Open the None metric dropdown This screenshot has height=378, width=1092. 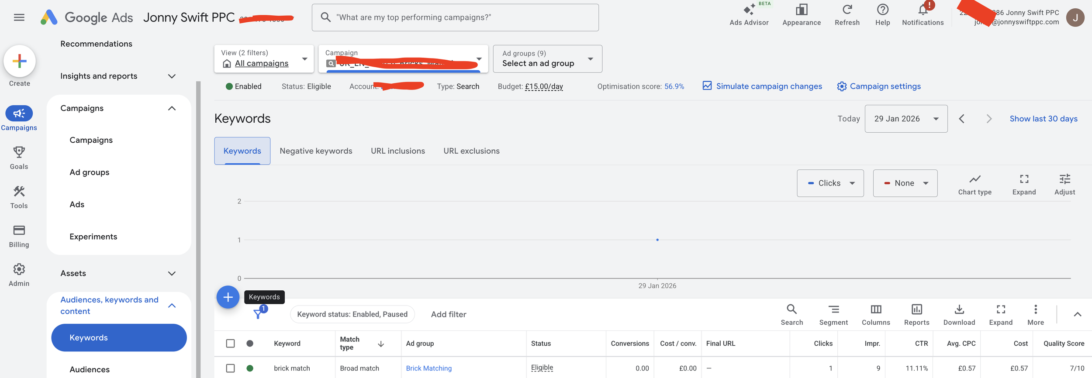[x=905, y=183]
